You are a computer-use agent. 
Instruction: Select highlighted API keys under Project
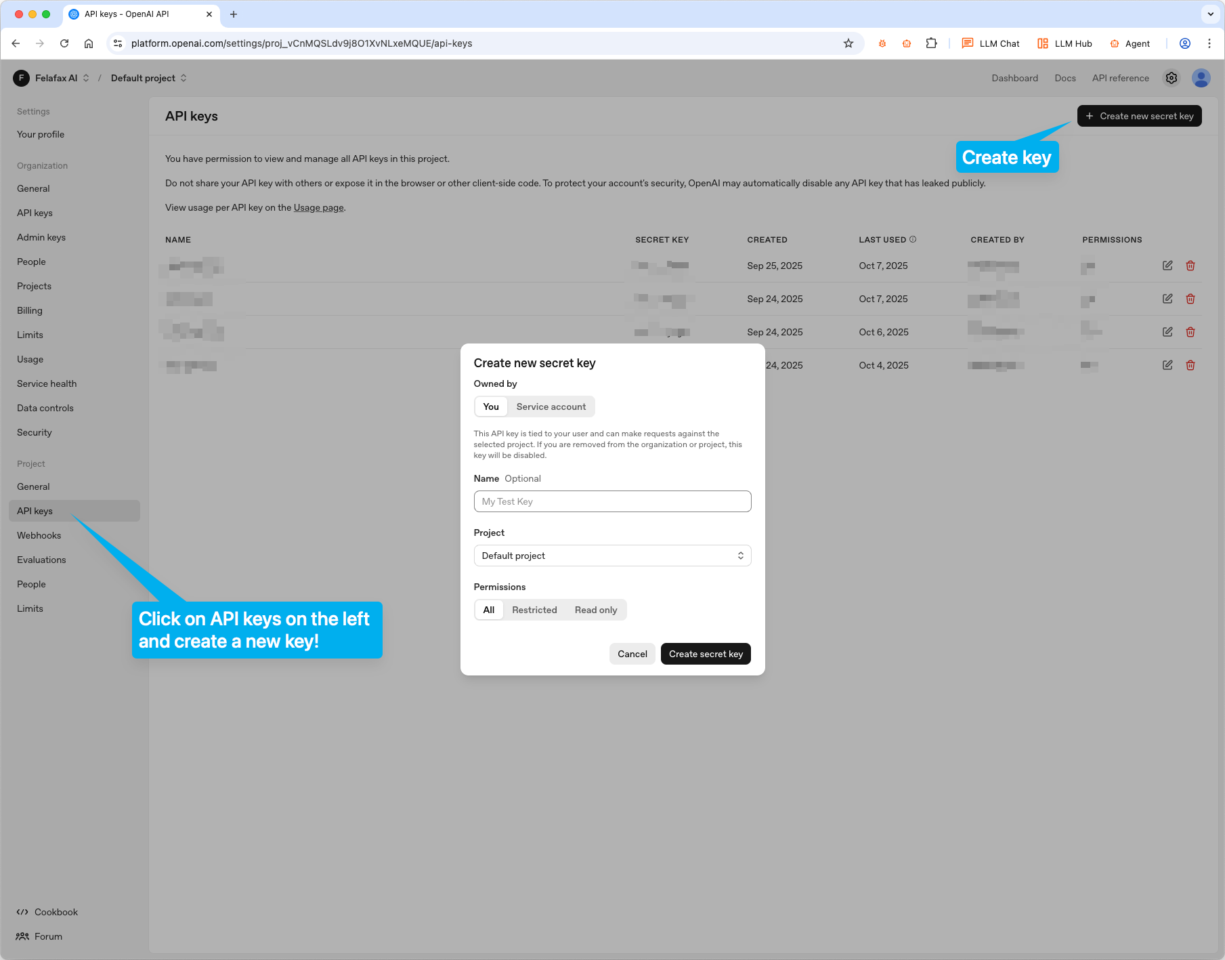74,511
